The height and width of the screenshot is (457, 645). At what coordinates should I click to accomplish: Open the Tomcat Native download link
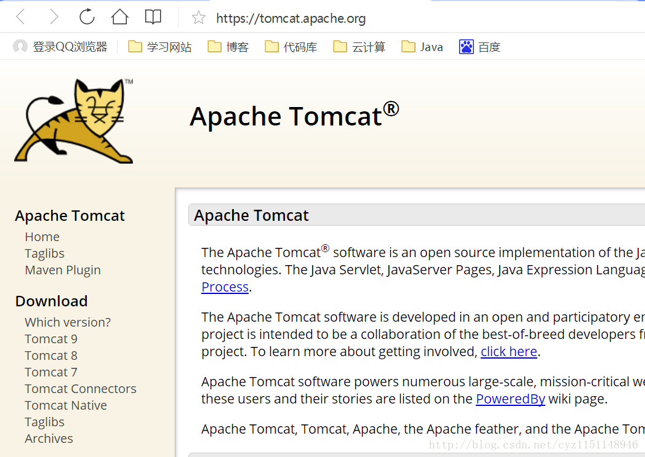point(66,405)
